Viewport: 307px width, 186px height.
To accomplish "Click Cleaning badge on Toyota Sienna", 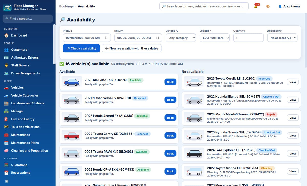I will tap(267, 168).
